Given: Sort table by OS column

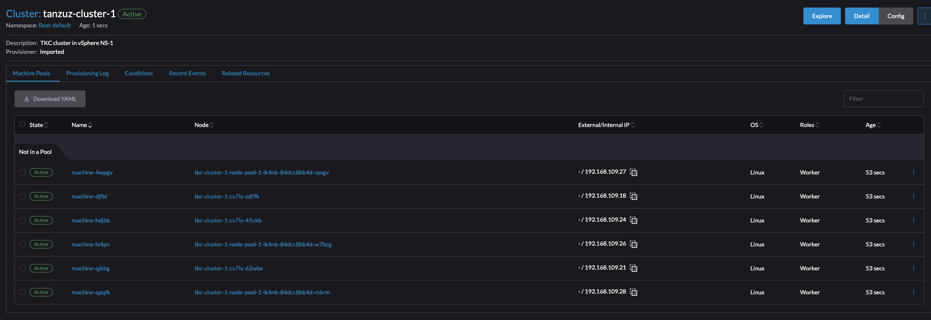Looking at the screenshot, I should (757, 125).
